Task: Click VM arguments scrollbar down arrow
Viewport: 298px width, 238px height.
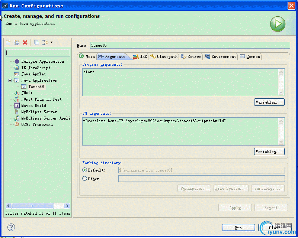Action: pos(281,142)
